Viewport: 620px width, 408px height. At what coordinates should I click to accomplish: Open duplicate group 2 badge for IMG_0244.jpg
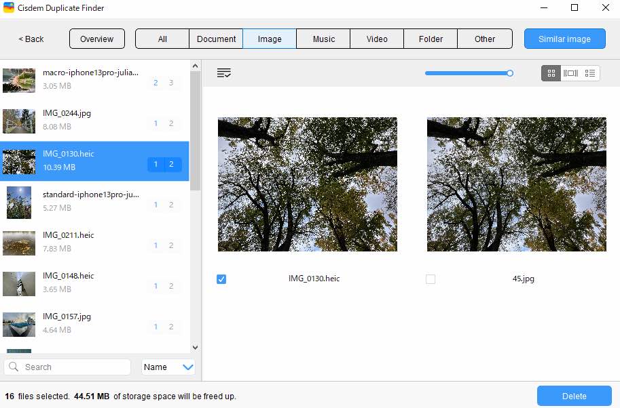172,123
